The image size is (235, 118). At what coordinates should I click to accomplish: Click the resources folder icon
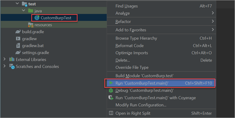31,25
